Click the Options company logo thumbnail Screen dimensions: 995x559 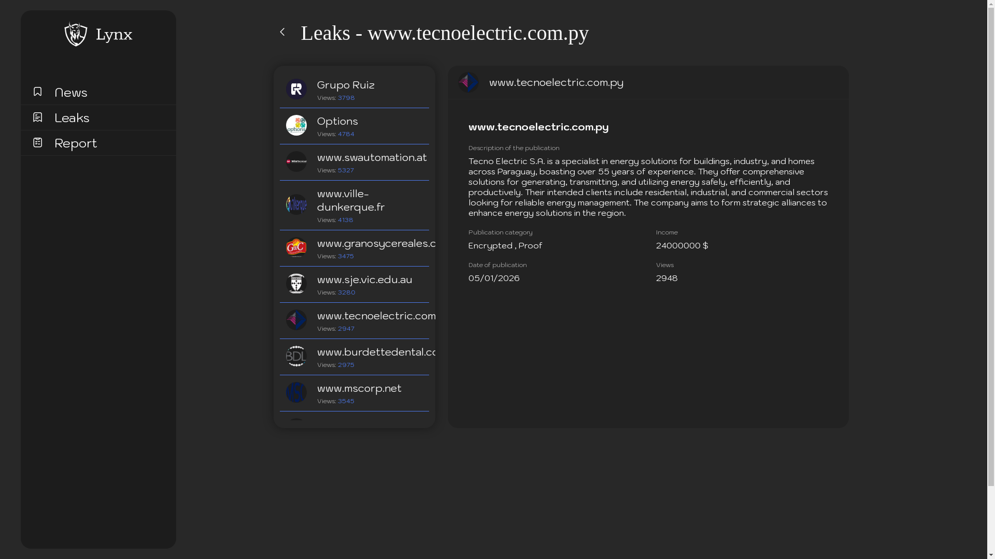(296, 125)
